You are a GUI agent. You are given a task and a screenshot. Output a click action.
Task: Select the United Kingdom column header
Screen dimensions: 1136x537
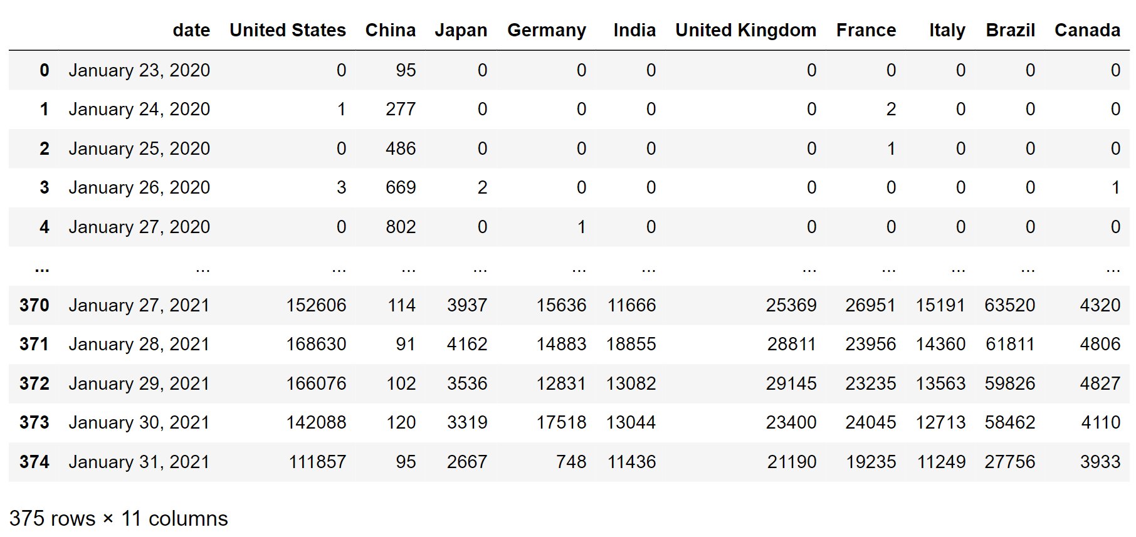745,30
